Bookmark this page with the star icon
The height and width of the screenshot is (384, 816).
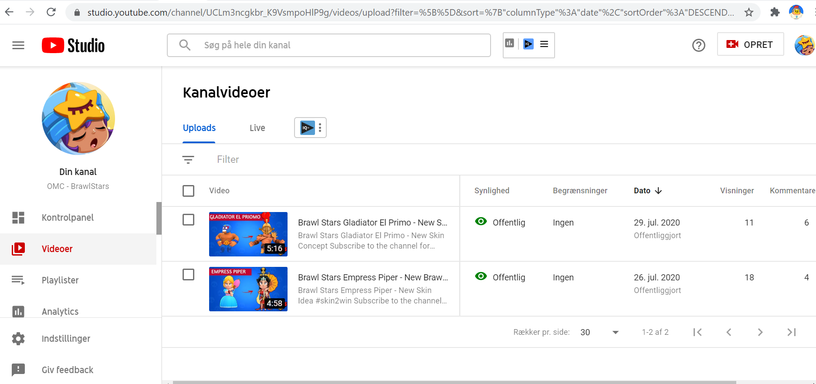[x=749, y=12]
